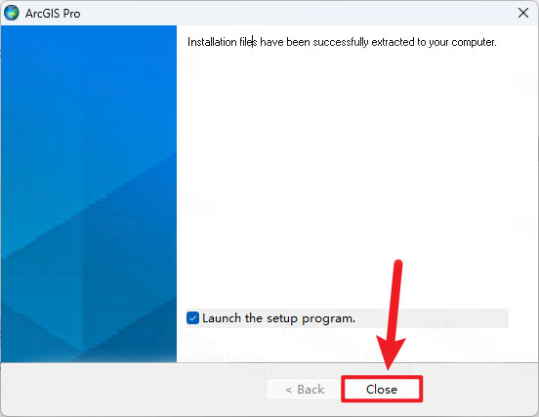Click the gray footer area right of Close
Viewport: 539px width, 417px height.
(479, 389)
